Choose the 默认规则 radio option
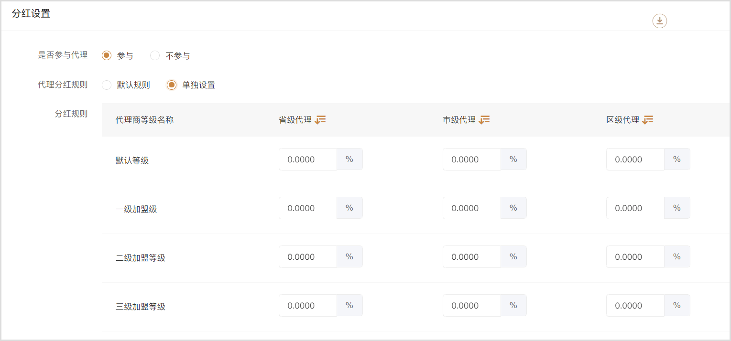The image size is (731, 341). point(107,85)
